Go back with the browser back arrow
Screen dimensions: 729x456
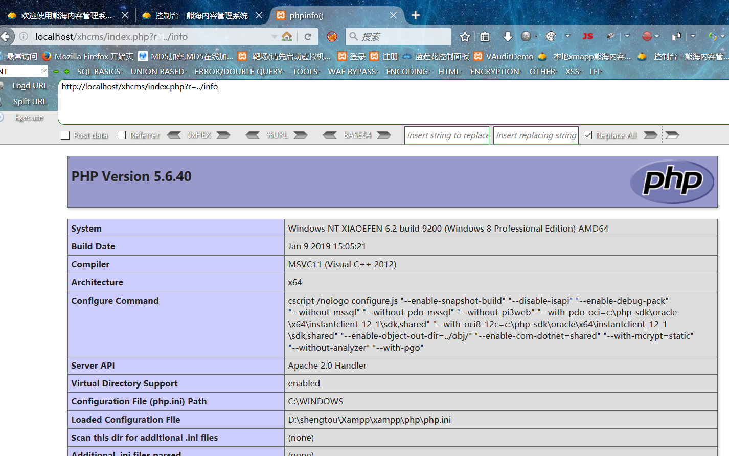(x=5, y=36)
